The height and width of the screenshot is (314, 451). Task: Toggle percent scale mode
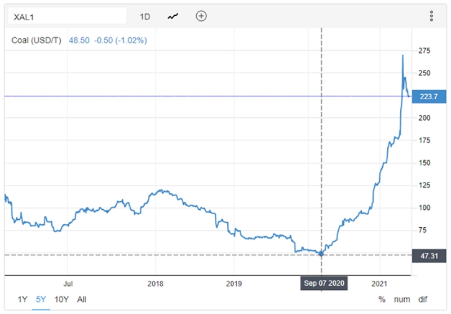tap(382, 299)
